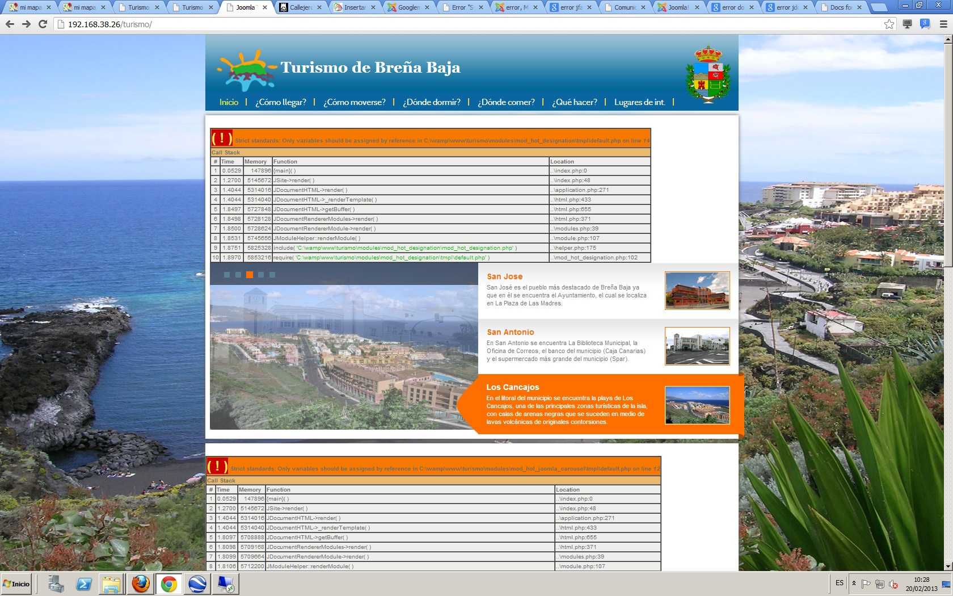Open the ES language indicator
The image size is (953, 596).
pos(840,583)
